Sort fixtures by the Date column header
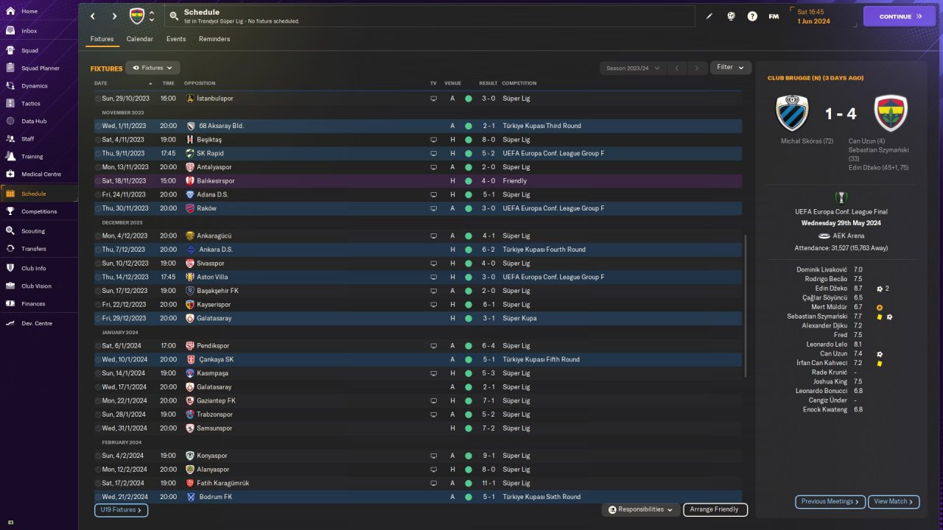Screen dimensions: 943x530 pyautogui.click(x=101, y=83)
